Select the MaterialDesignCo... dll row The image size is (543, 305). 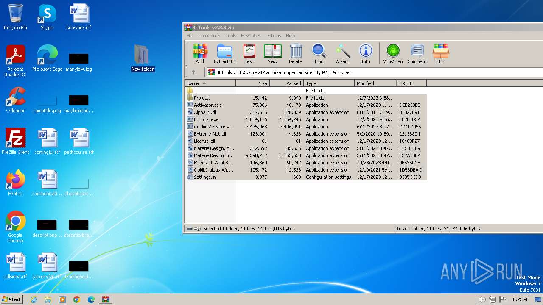click(x=306, y=148)
